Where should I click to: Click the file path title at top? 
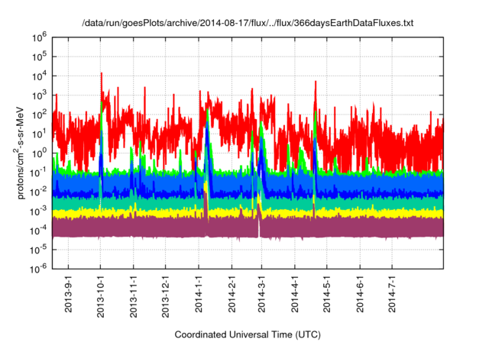[248, 23]
